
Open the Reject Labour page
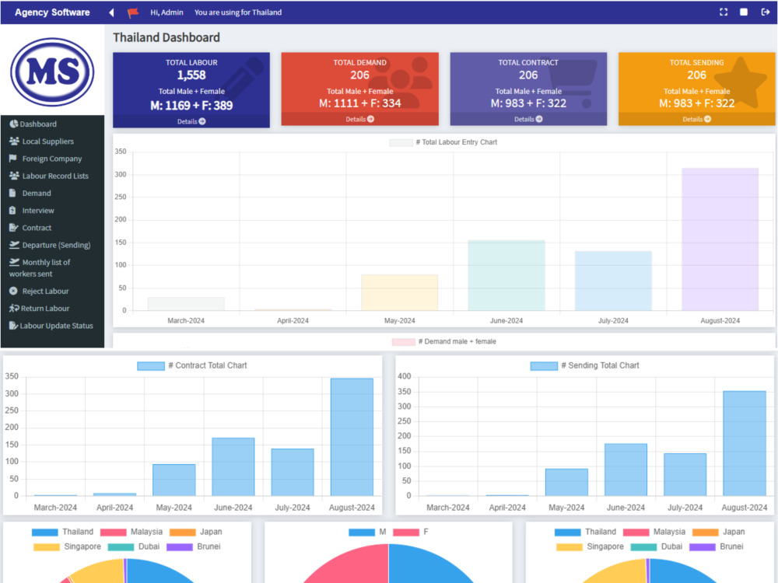point(45,291)
